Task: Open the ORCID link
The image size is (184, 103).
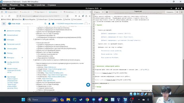Action: coord(48,71)
